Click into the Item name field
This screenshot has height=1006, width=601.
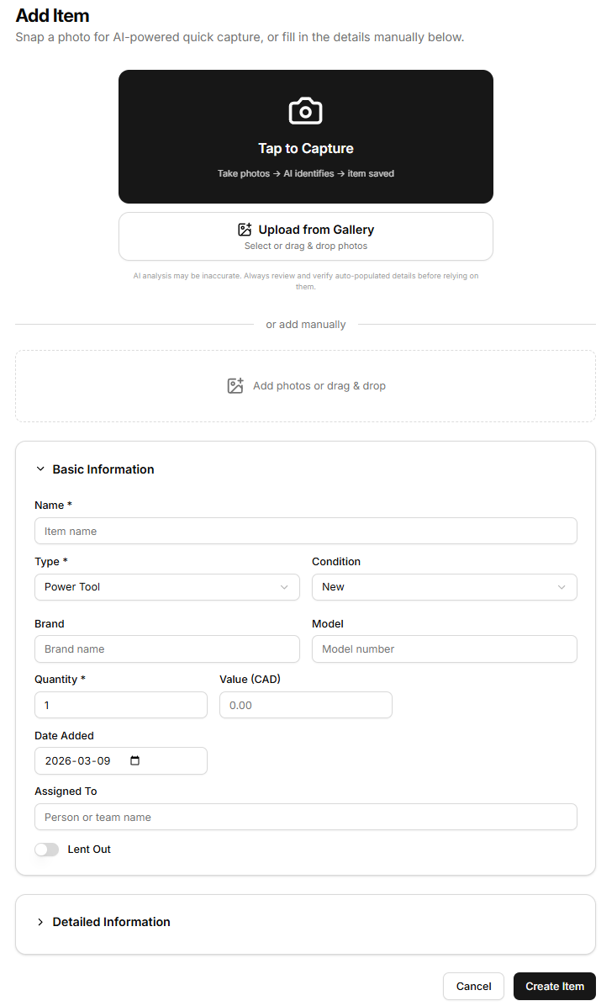[x=305, y=531]
